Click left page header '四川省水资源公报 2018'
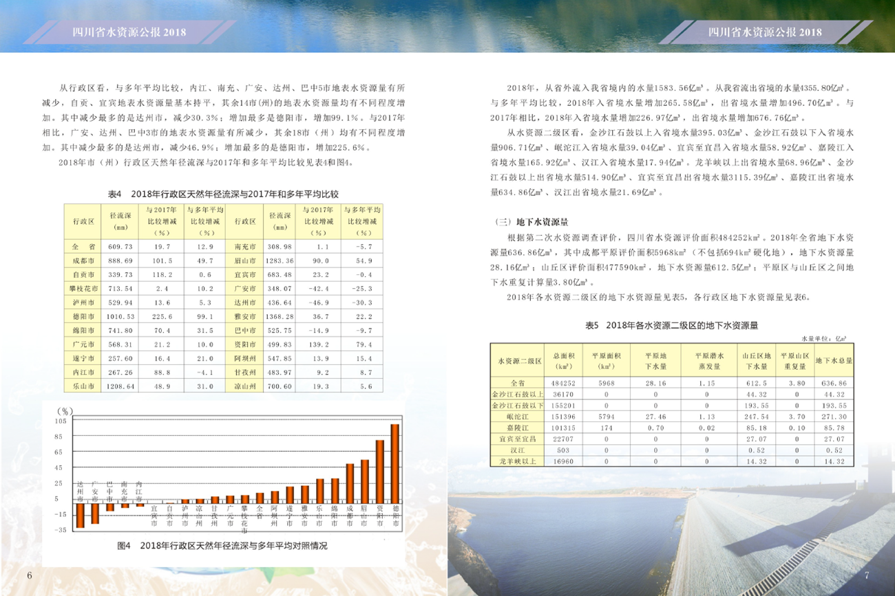The image size is (895, 596). tap(130, 32)
